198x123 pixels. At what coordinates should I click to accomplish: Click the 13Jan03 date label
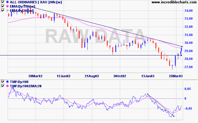[148, 76]
